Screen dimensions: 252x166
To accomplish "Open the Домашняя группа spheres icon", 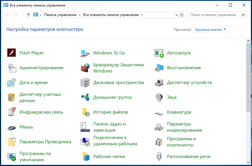I will coord(85,97).
